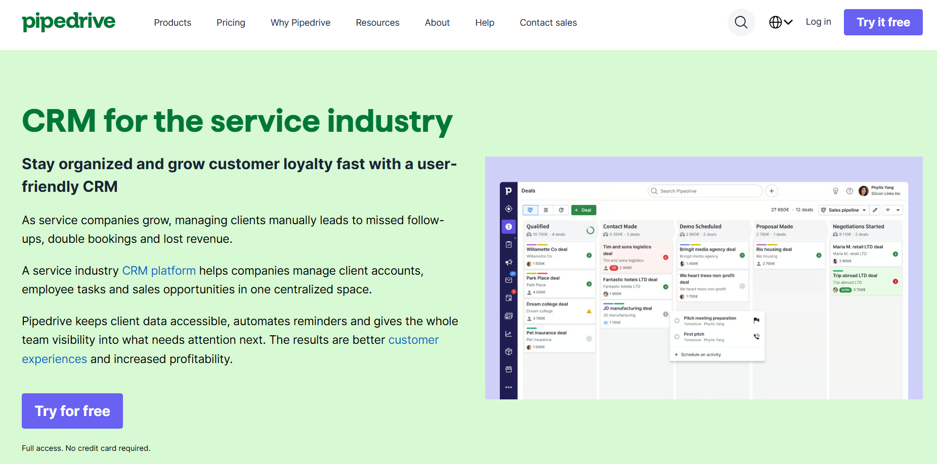This screenshot has height=464, width=937.
Task: Open the search magnifier icon in header
Action: (741, 22)
